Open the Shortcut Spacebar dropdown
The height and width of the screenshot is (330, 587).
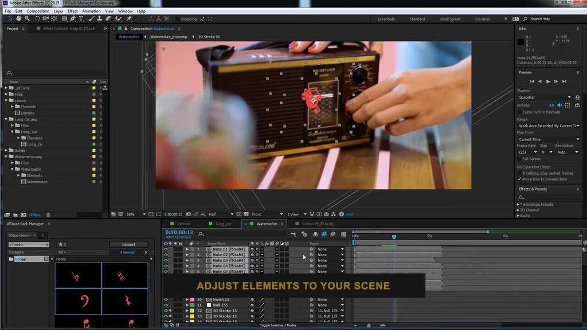pyautogui.click(x=545, y=97)
